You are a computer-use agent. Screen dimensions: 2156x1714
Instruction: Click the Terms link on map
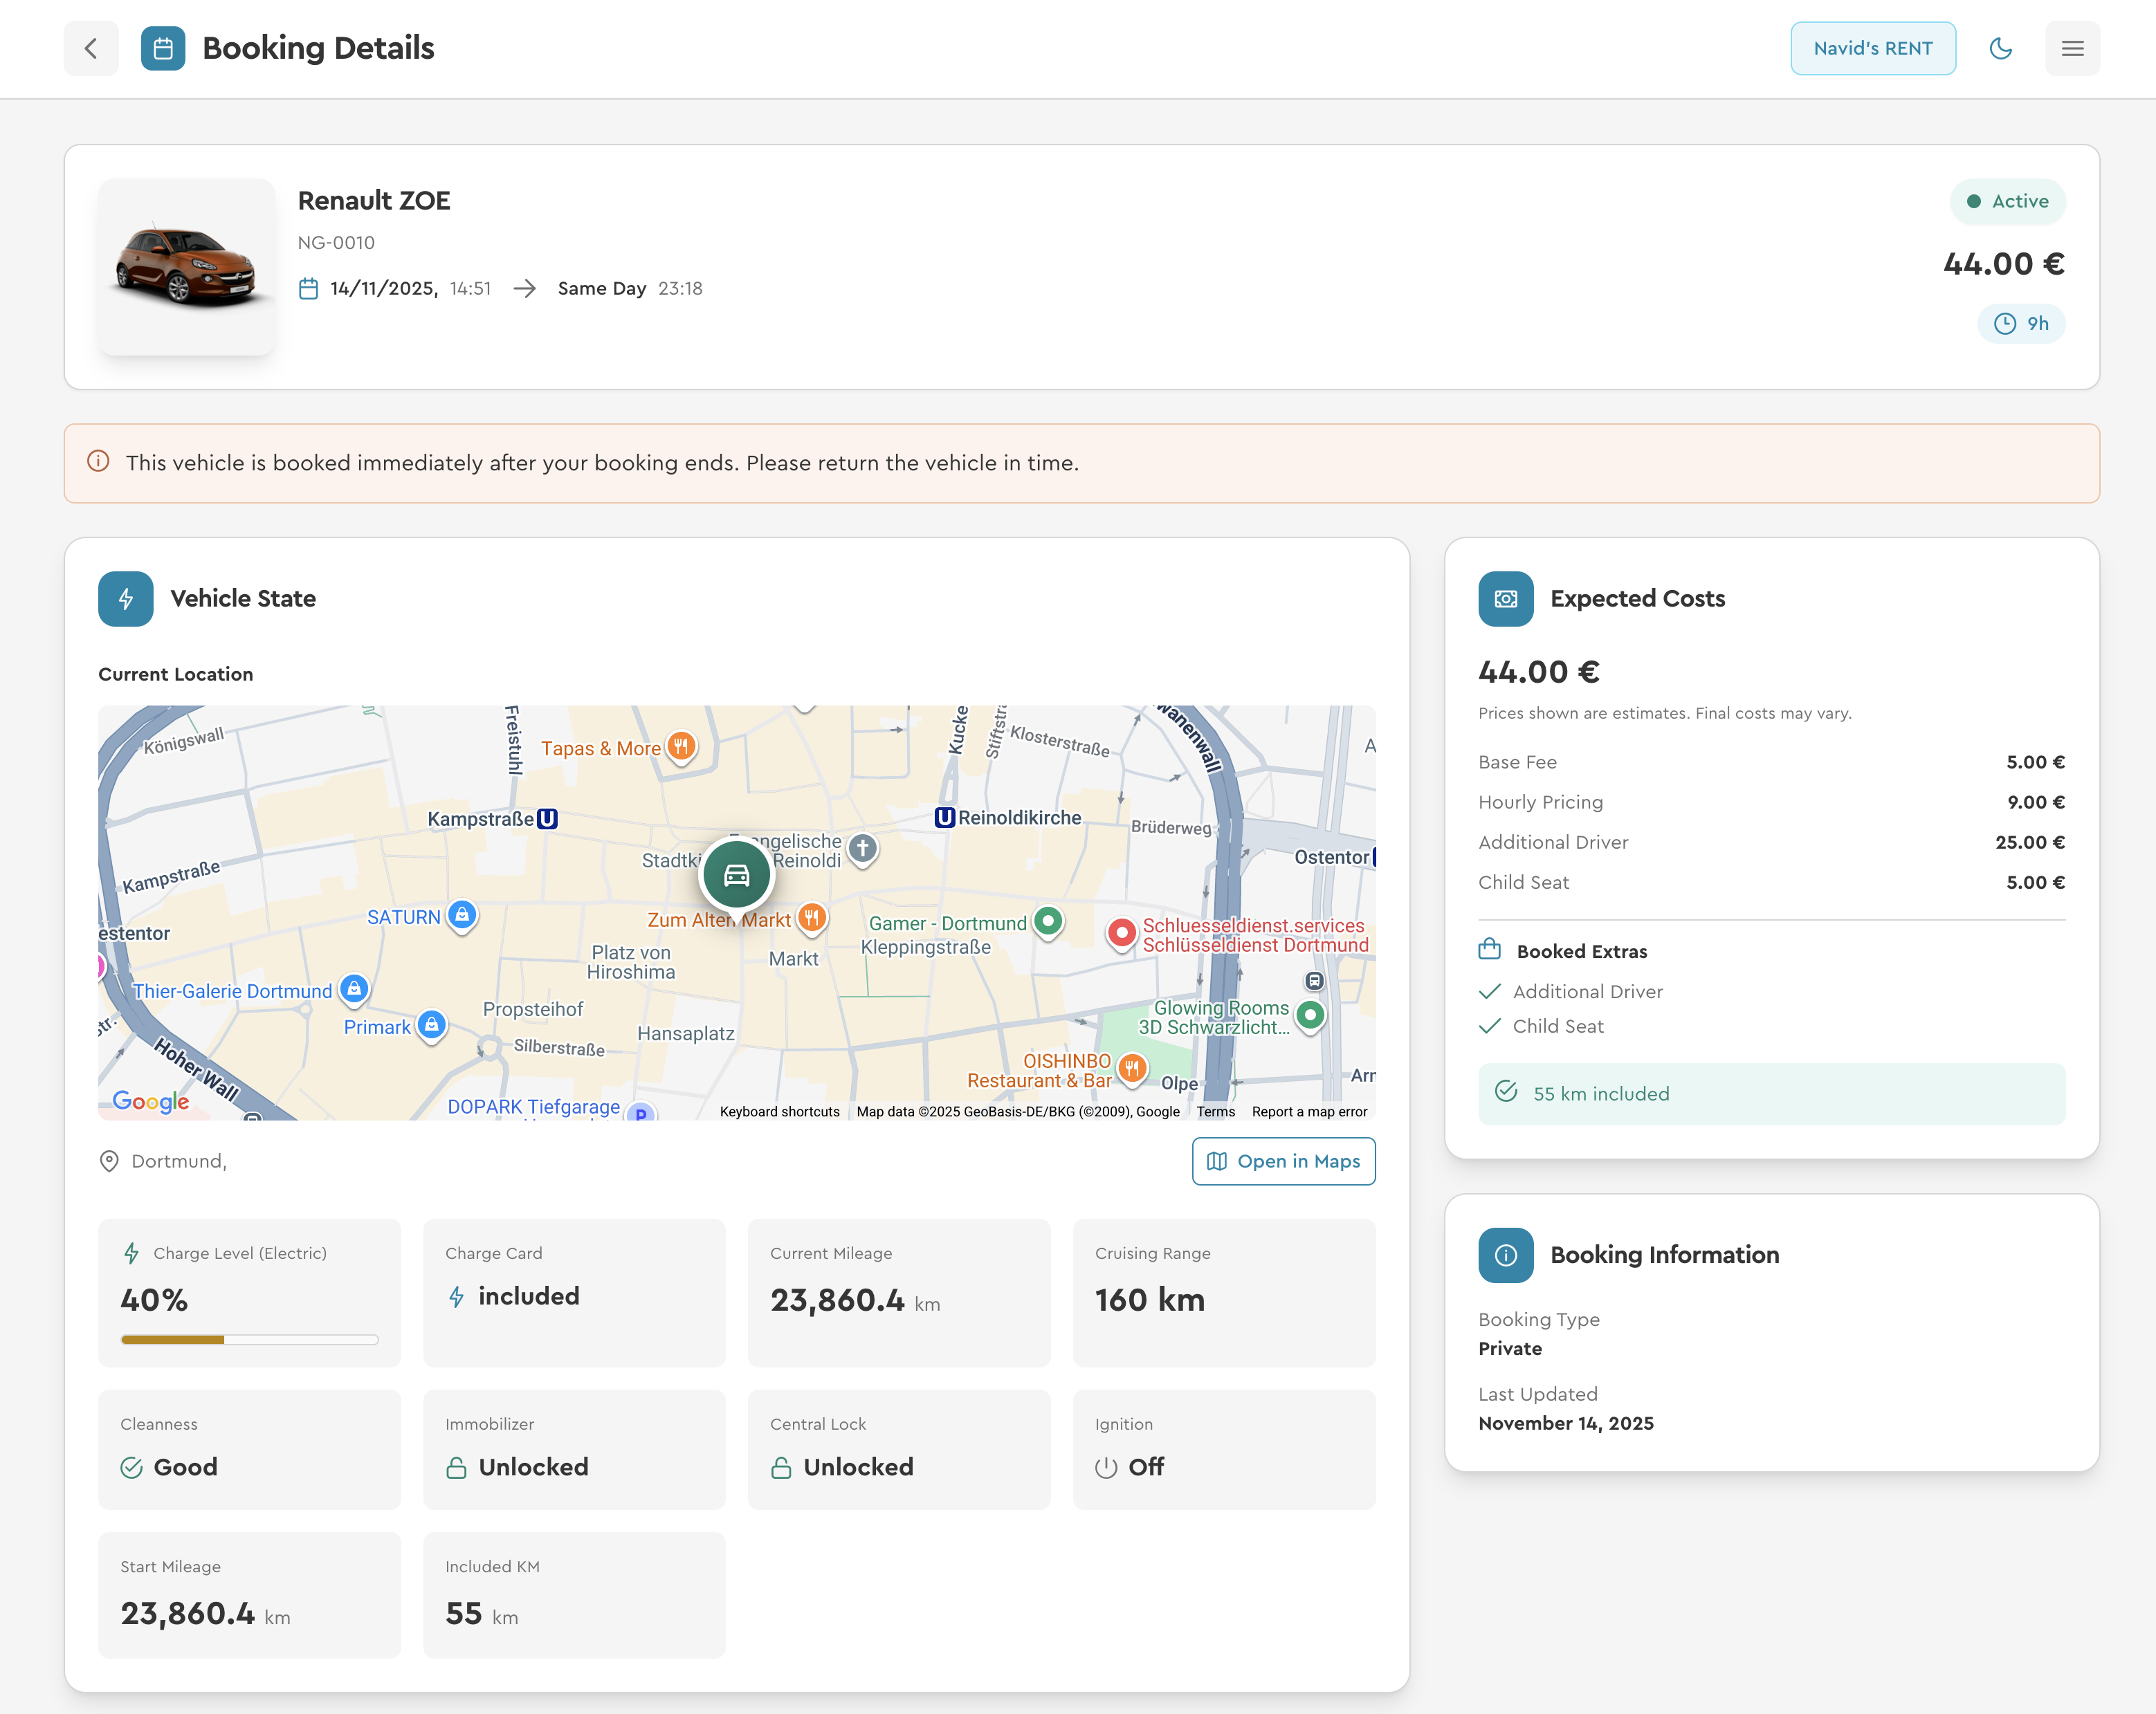[1215, 1112]
